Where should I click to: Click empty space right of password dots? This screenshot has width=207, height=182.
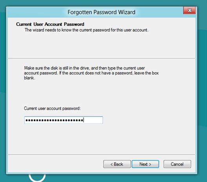[x=93, y=120]
